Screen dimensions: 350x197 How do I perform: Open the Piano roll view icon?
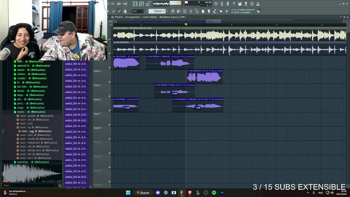pos(179,11)
